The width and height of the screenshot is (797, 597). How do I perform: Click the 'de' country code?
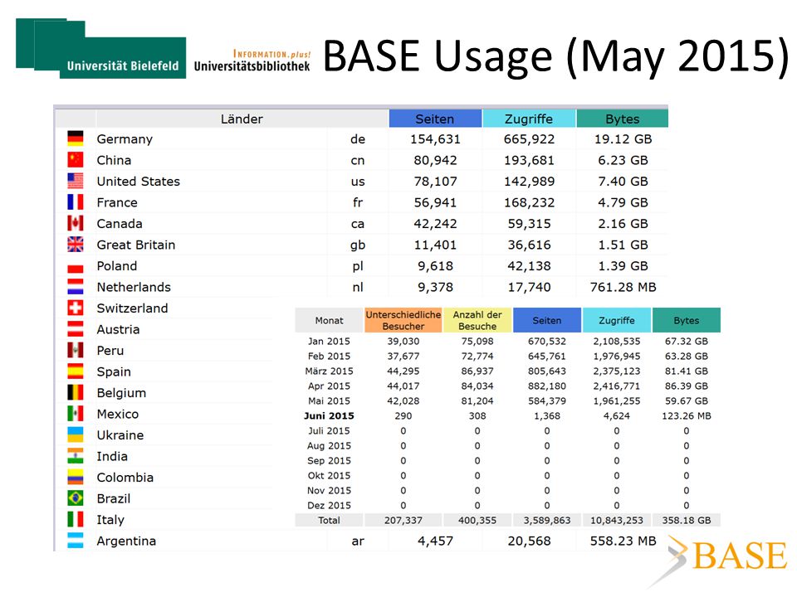coord(358,139)
